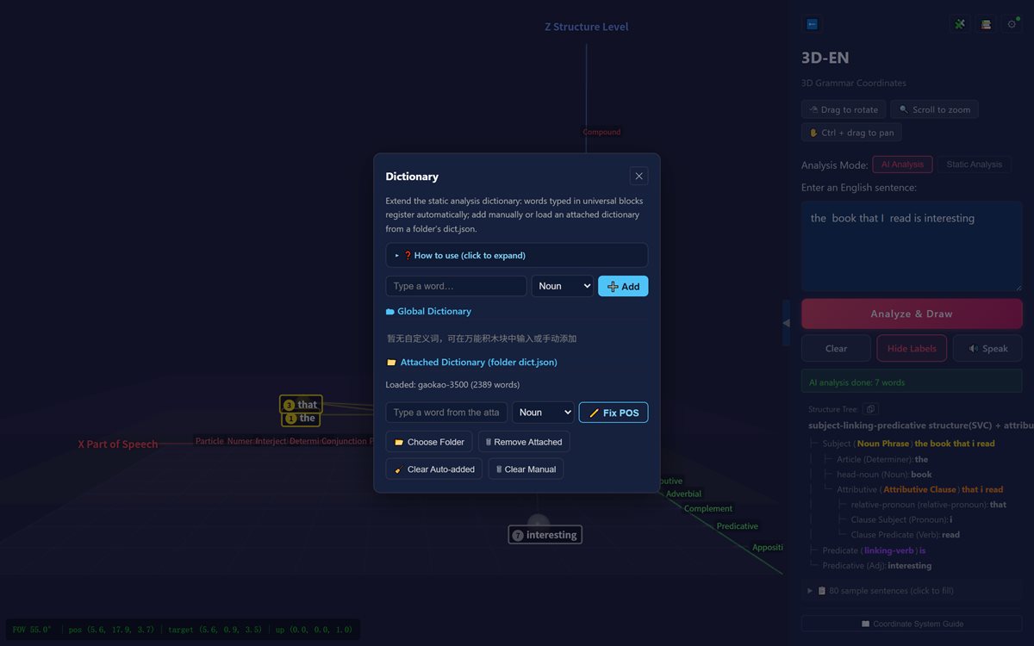Open the Noun dropdown beside Add
The height and width of the screenshot is (646, 1034).
coord(562,286)
